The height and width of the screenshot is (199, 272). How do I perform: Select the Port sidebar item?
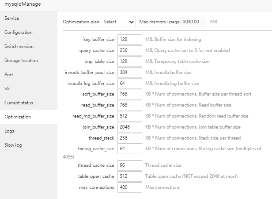pos(9,74)
